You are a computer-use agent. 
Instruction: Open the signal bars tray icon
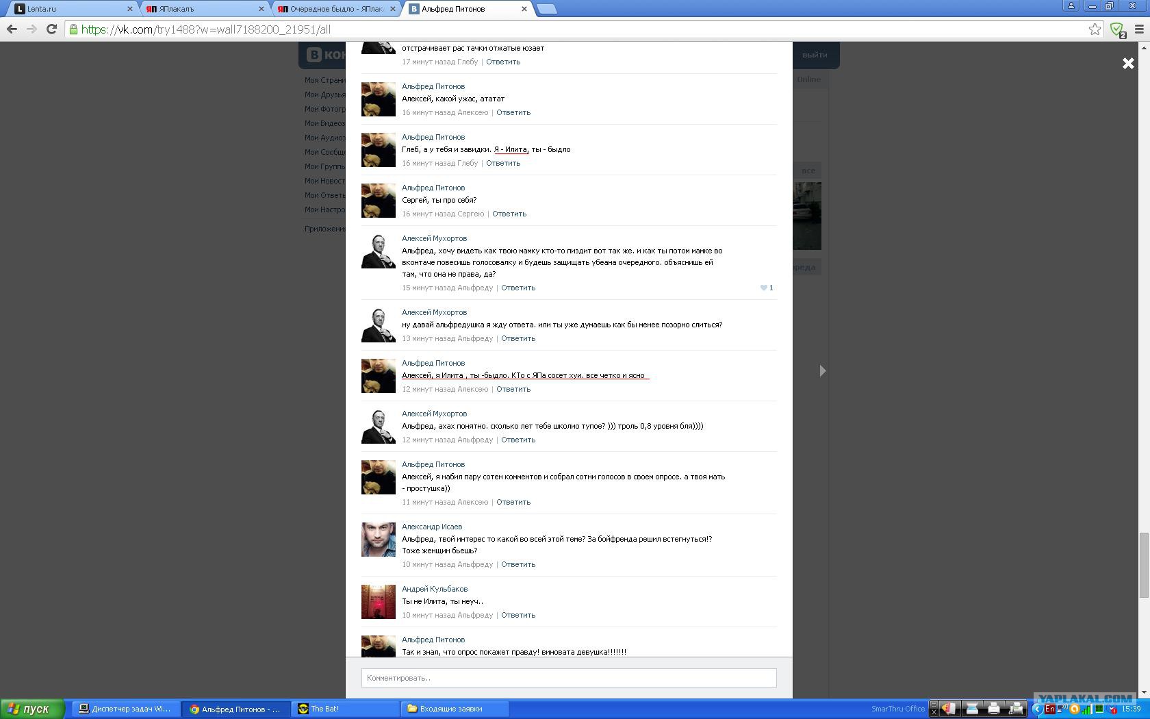point(1087,709)
